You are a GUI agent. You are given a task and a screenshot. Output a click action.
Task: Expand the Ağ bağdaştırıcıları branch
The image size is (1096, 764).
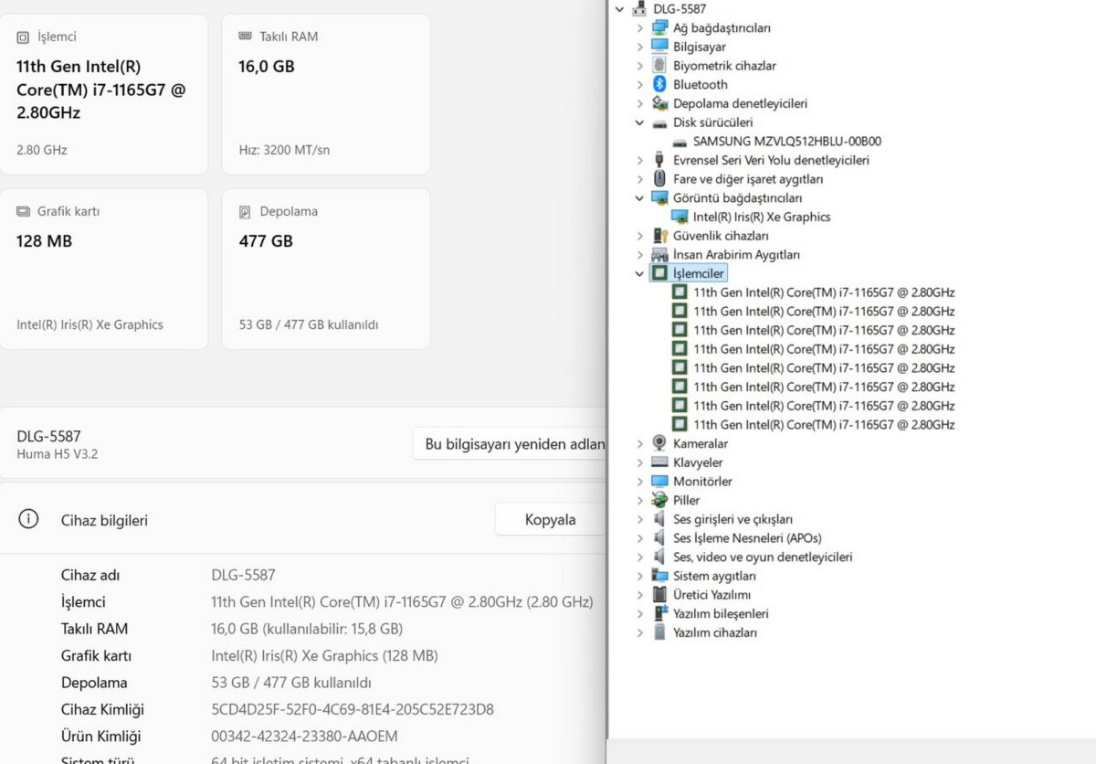click(640, 27)
